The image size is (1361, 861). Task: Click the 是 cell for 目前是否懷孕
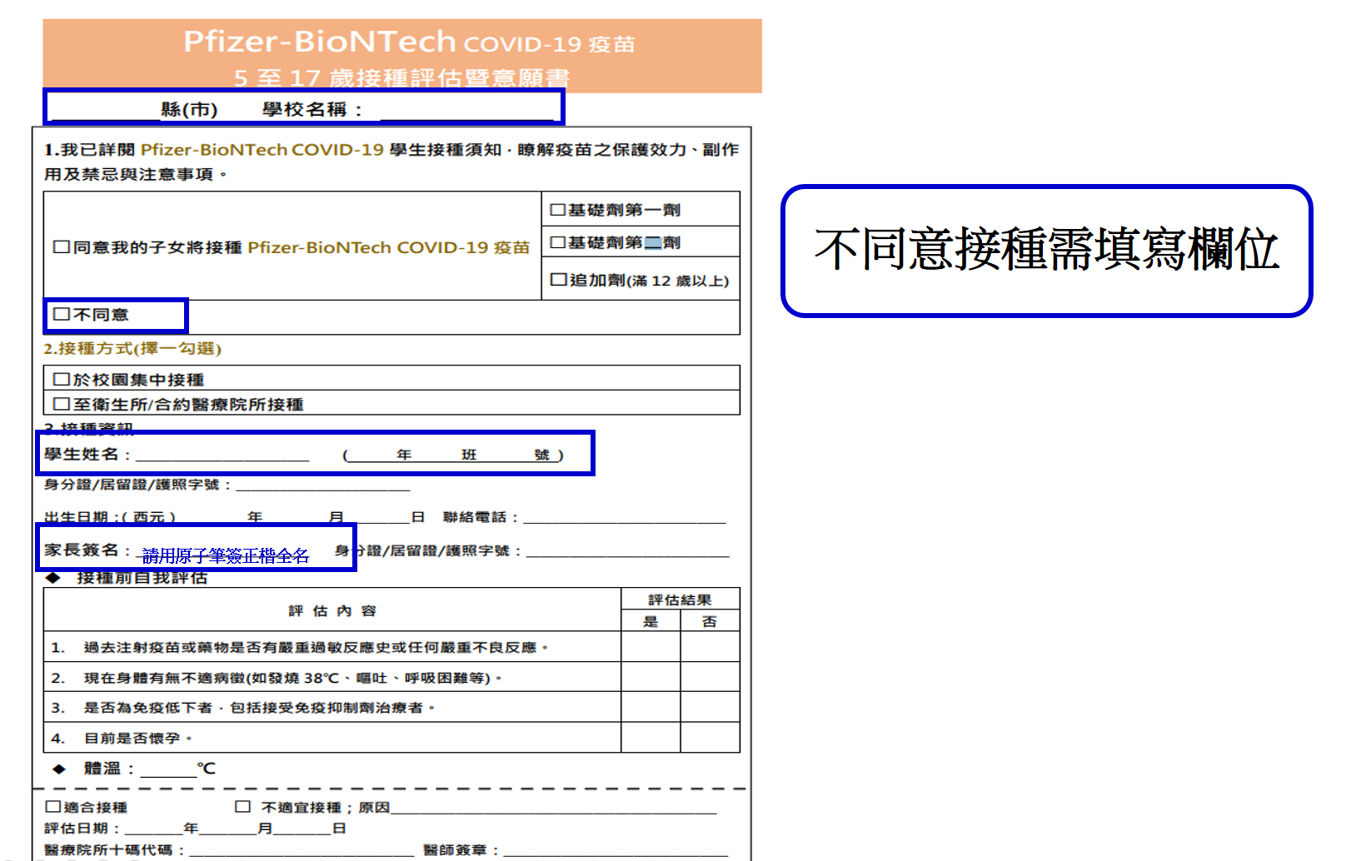(651, 738)
